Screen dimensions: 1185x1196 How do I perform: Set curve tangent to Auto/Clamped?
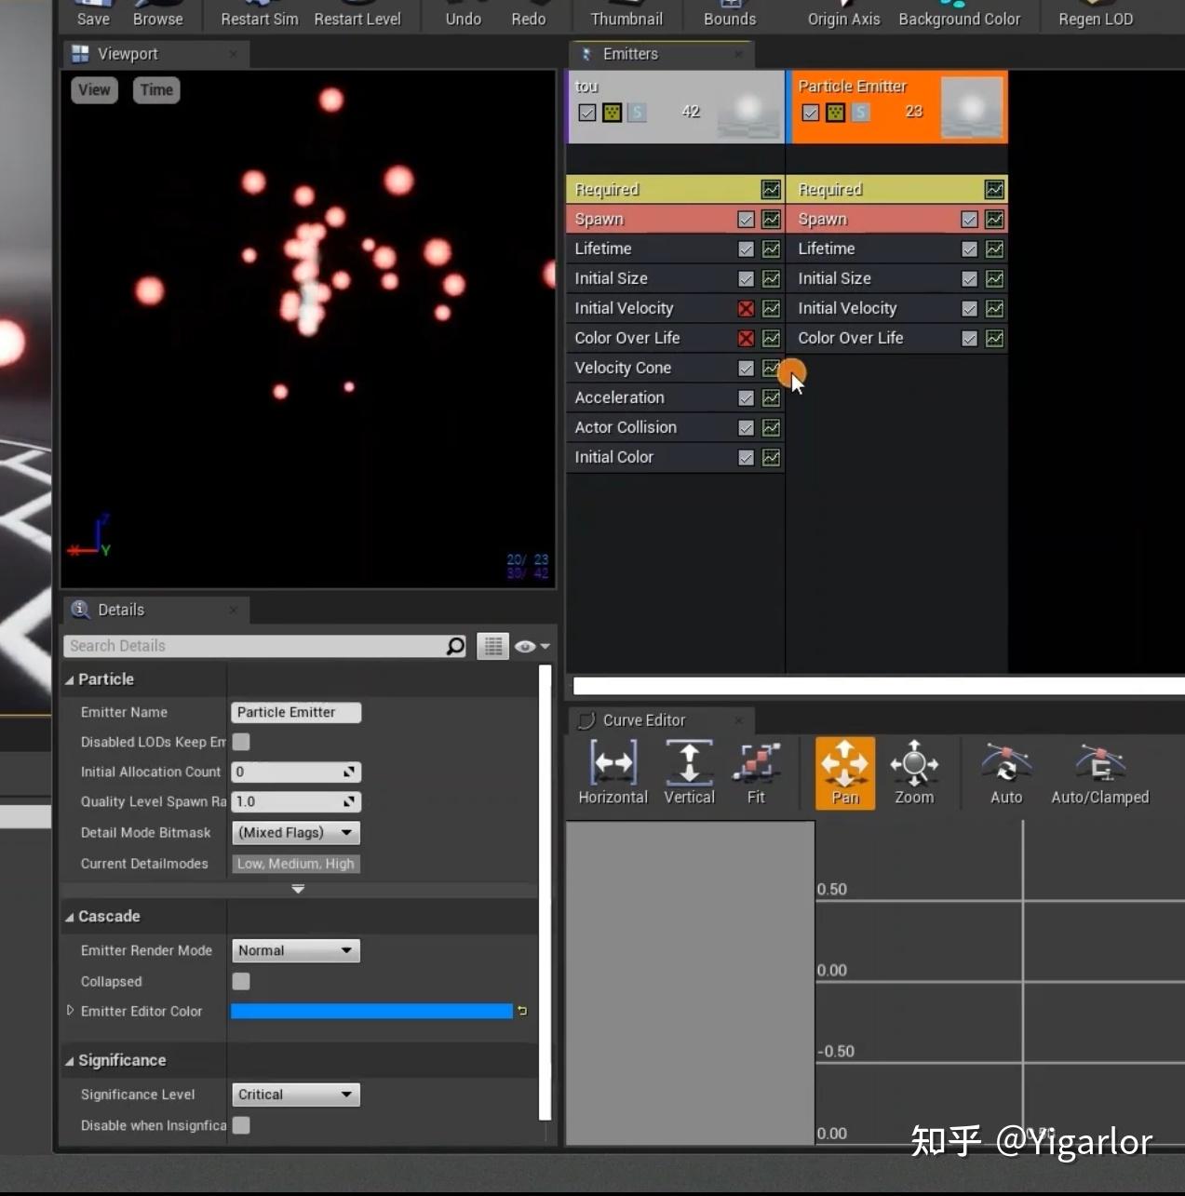pos(1100,773)
